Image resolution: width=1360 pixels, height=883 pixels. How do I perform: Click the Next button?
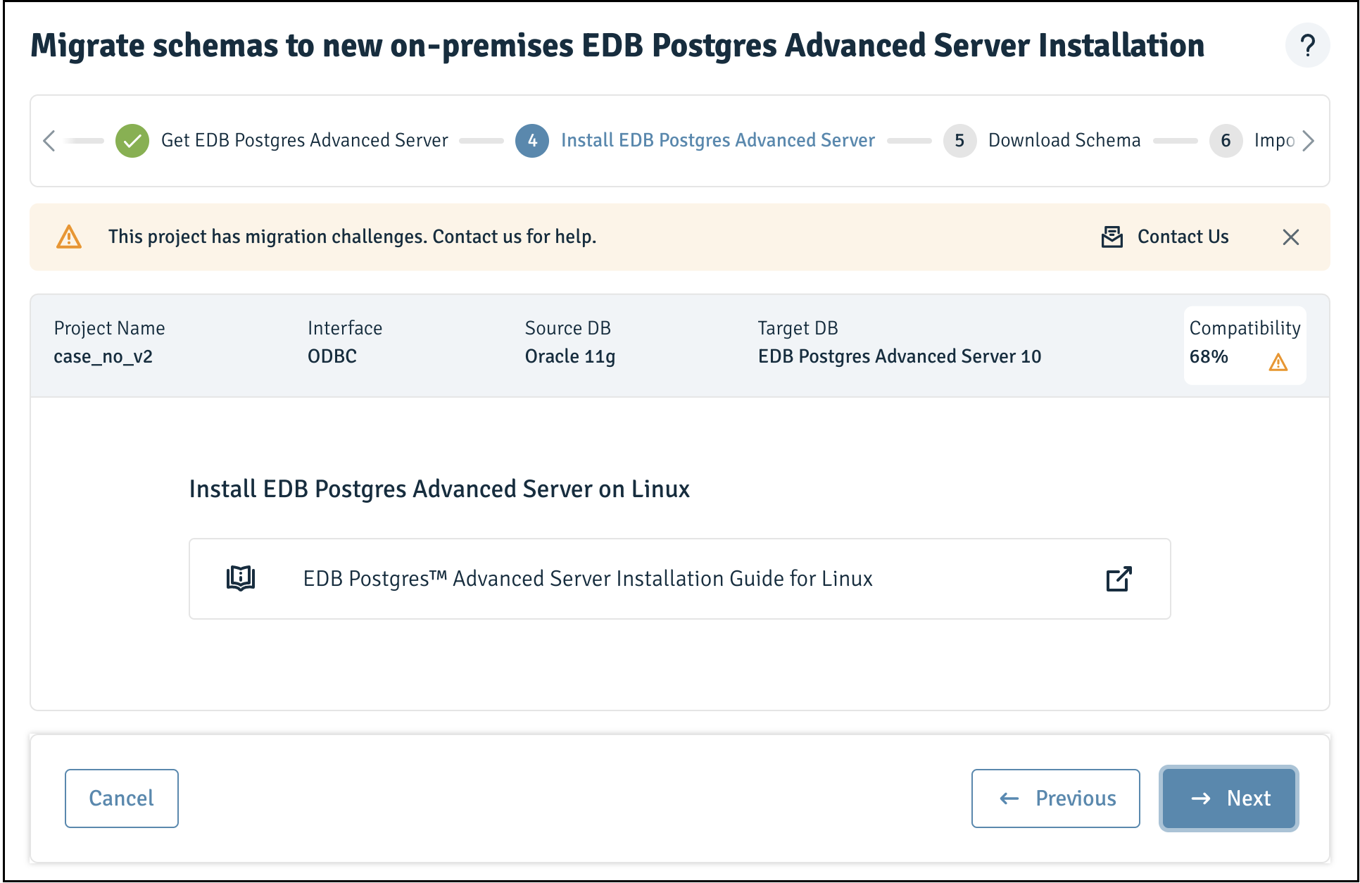coord(1229,799)
